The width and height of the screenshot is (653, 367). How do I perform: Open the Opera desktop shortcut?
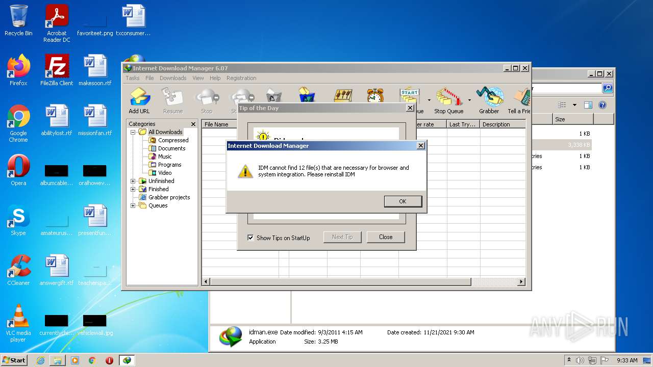[18, 170]
